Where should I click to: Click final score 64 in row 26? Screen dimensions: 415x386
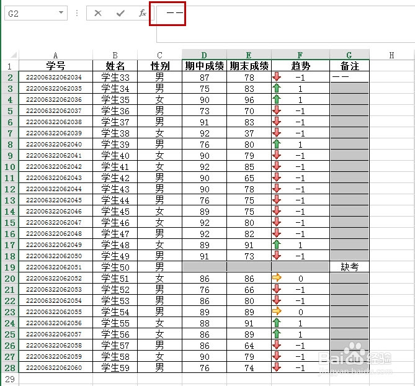[249, 346]
